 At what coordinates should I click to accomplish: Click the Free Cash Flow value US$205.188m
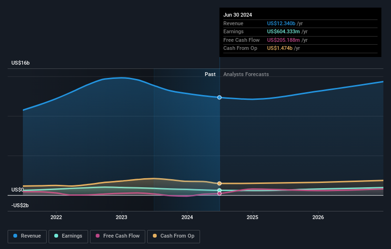[x=283, y=40]
